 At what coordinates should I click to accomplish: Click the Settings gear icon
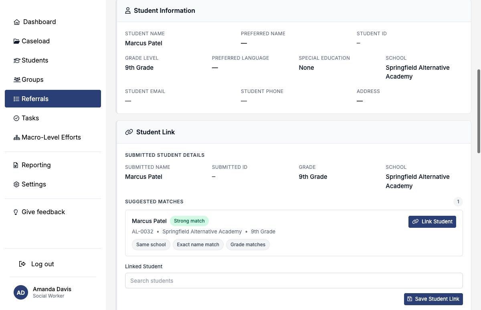[16, 184]
